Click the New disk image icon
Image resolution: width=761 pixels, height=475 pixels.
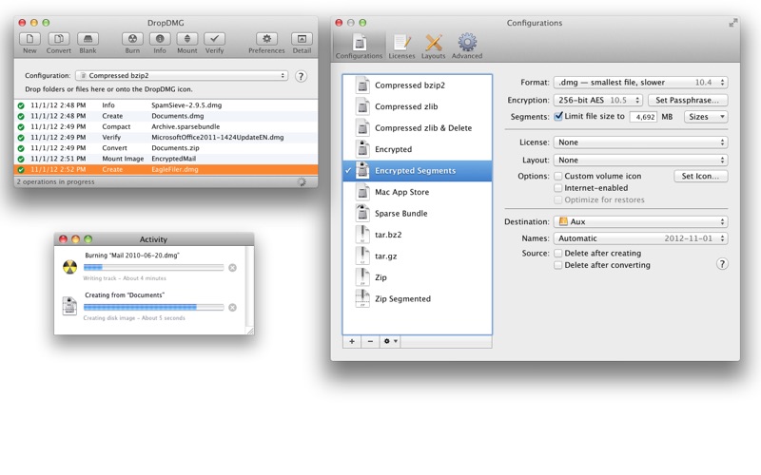30,40
